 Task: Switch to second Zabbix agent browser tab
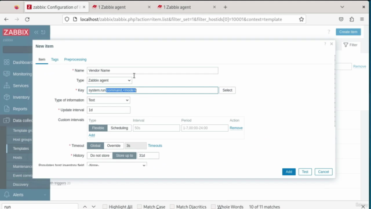pos(122,7)
